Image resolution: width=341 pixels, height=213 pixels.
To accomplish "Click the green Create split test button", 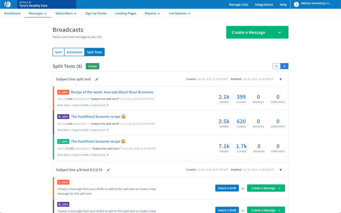I will [x=92, y=66].
